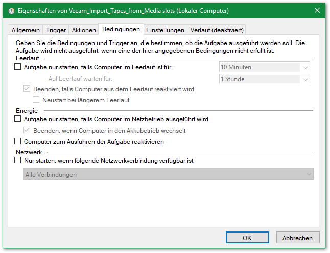The width and height of the screenshot is (330, 253).
Task: Enable 'Nur starten, wenn folgende Netzwerkverbindung verfügbar ist'
Action: (x=18, y=160)
